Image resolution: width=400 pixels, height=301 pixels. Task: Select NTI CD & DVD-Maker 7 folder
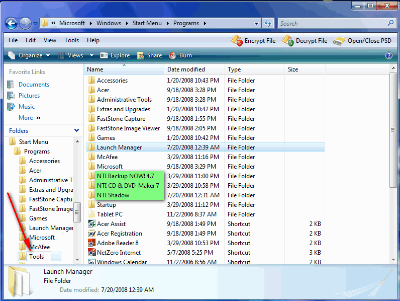[128, 186]
